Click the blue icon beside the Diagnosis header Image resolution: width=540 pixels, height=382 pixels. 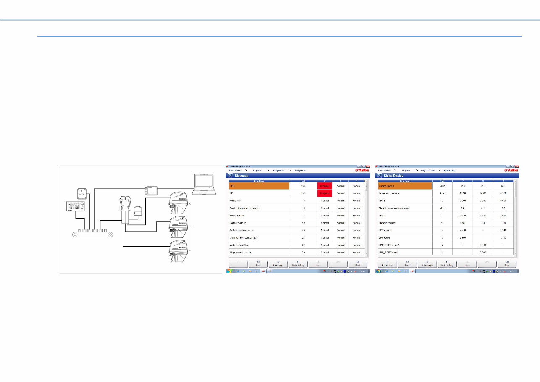click(x=230, y=175)
